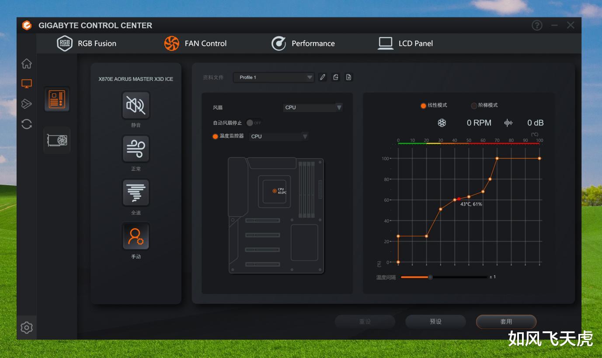Viewport: 602px width, 358px height.
Task: Click the pencil icon to rename the profile
Action: click(x=323, y=77)
